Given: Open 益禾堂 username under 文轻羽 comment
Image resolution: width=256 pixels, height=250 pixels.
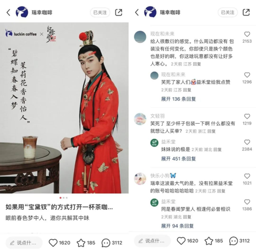Looking at the screenshot, I should [x=168, y=142].
